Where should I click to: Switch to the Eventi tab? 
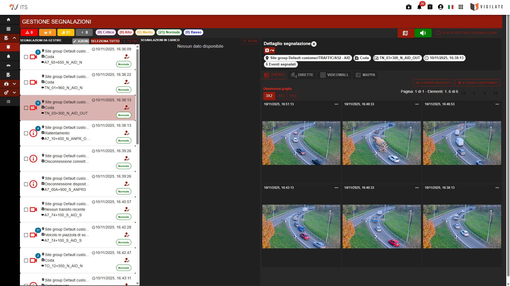click(x=274, y=75)
